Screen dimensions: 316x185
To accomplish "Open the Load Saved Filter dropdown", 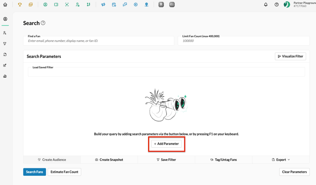I will coord(166,72).
